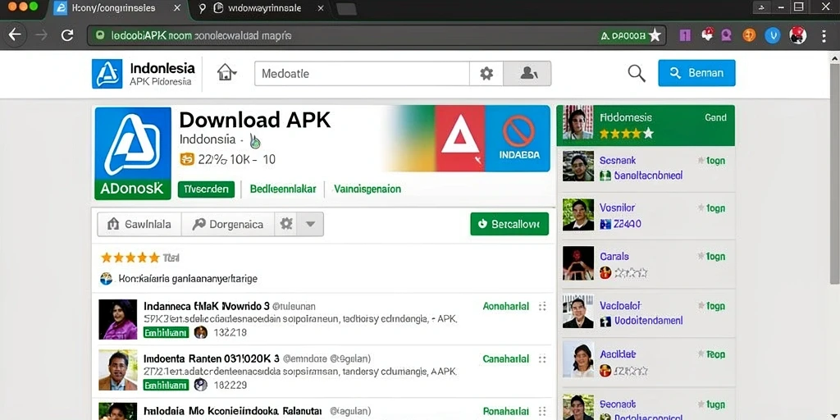Bookmark the page with the address bar star
The width and height of the screenshot is (840, 420).
pyautogui.click(x=655, y=35)
